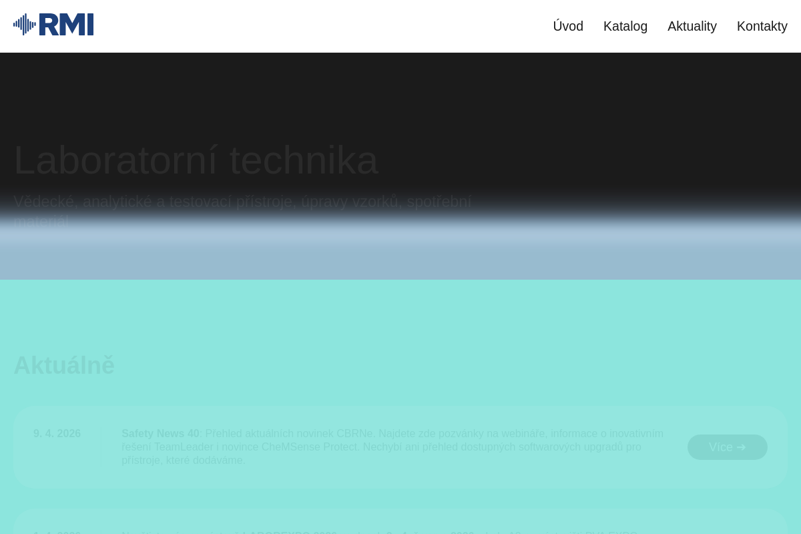Image resolution: width=801 pixels, height=534 pixels.
Task: Open Aktuality section from navigation
Action: click(692, 26)
